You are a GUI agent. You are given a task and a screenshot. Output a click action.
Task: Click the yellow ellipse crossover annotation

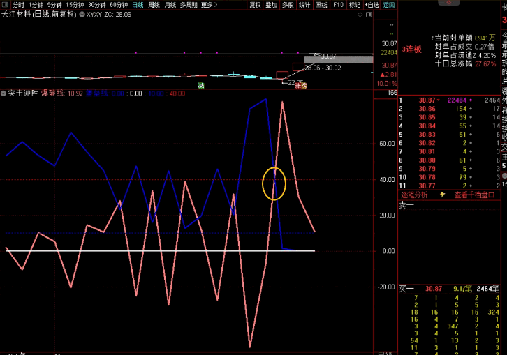274,183
